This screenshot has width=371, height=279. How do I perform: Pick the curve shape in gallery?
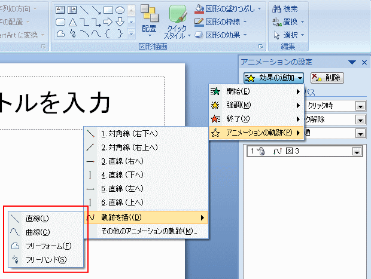[96, 34]
